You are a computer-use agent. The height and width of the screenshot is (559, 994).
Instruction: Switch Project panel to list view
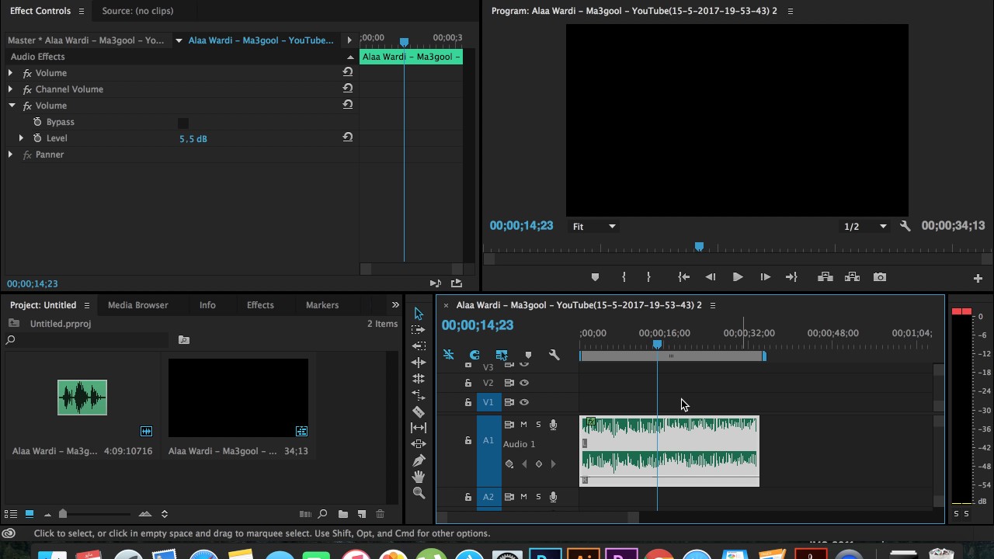[x=11, y=514]
